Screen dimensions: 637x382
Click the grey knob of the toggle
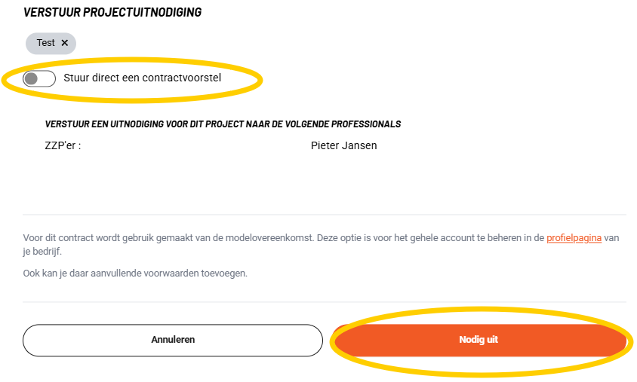point(31,78)
